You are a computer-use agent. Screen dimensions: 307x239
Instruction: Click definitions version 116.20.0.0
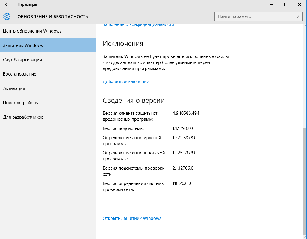[x=182, y=183]
